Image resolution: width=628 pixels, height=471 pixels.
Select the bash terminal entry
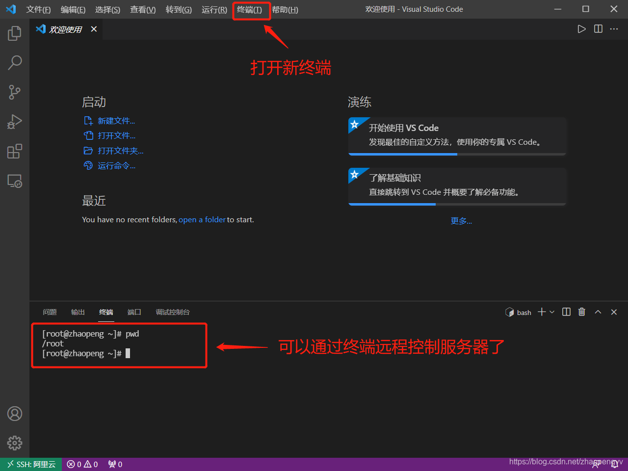[519, 313]
